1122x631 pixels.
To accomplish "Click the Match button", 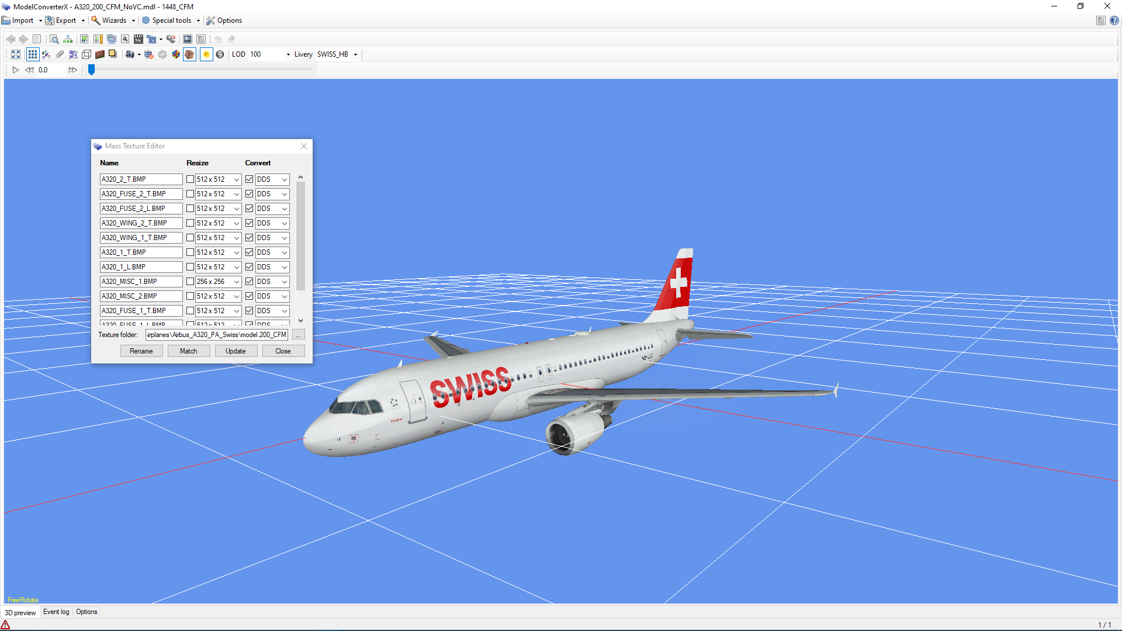I will [188, 351].
